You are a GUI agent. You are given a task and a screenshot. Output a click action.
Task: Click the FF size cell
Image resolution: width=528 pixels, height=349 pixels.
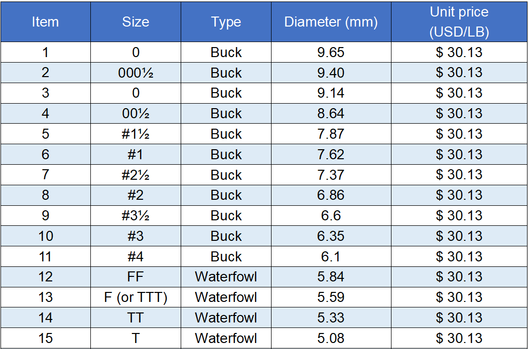pyautogui.click(x=136, y=277)
